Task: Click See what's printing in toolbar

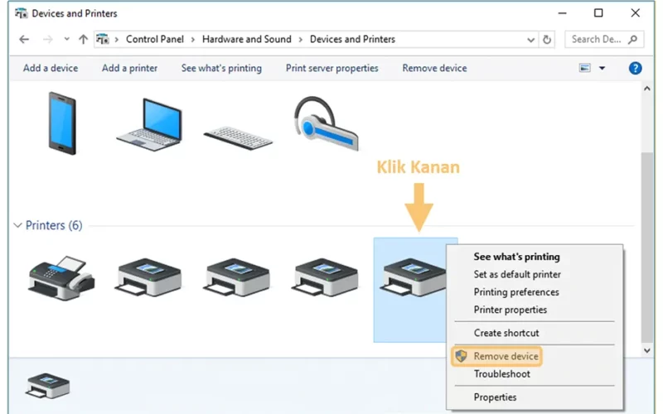Action: (x=221, y=68)
